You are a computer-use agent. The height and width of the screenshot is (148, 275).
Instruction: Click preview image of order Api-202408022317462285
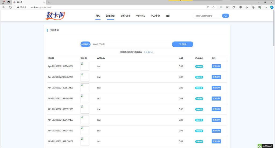[x=85, y=77]
